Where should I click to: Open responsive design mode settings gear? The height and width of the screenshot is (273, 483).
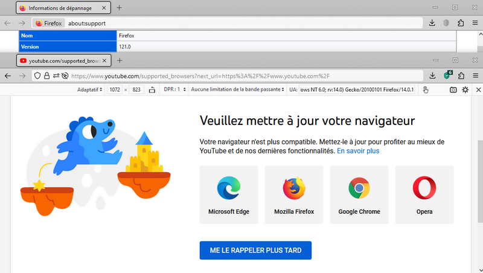(465, 89)
